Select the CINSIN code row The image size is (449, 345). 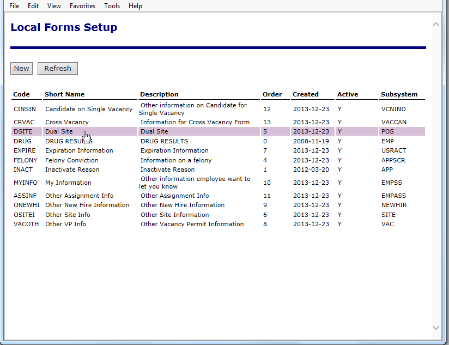click(25, 109)
